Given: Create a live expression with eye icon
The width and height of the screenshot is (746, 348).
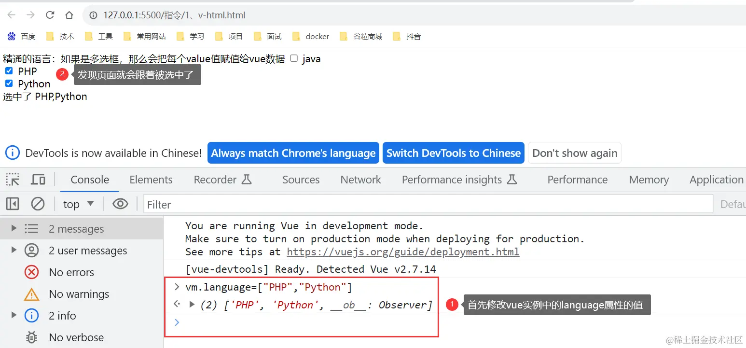Looking at the screenshot, I should pos(120,204).
